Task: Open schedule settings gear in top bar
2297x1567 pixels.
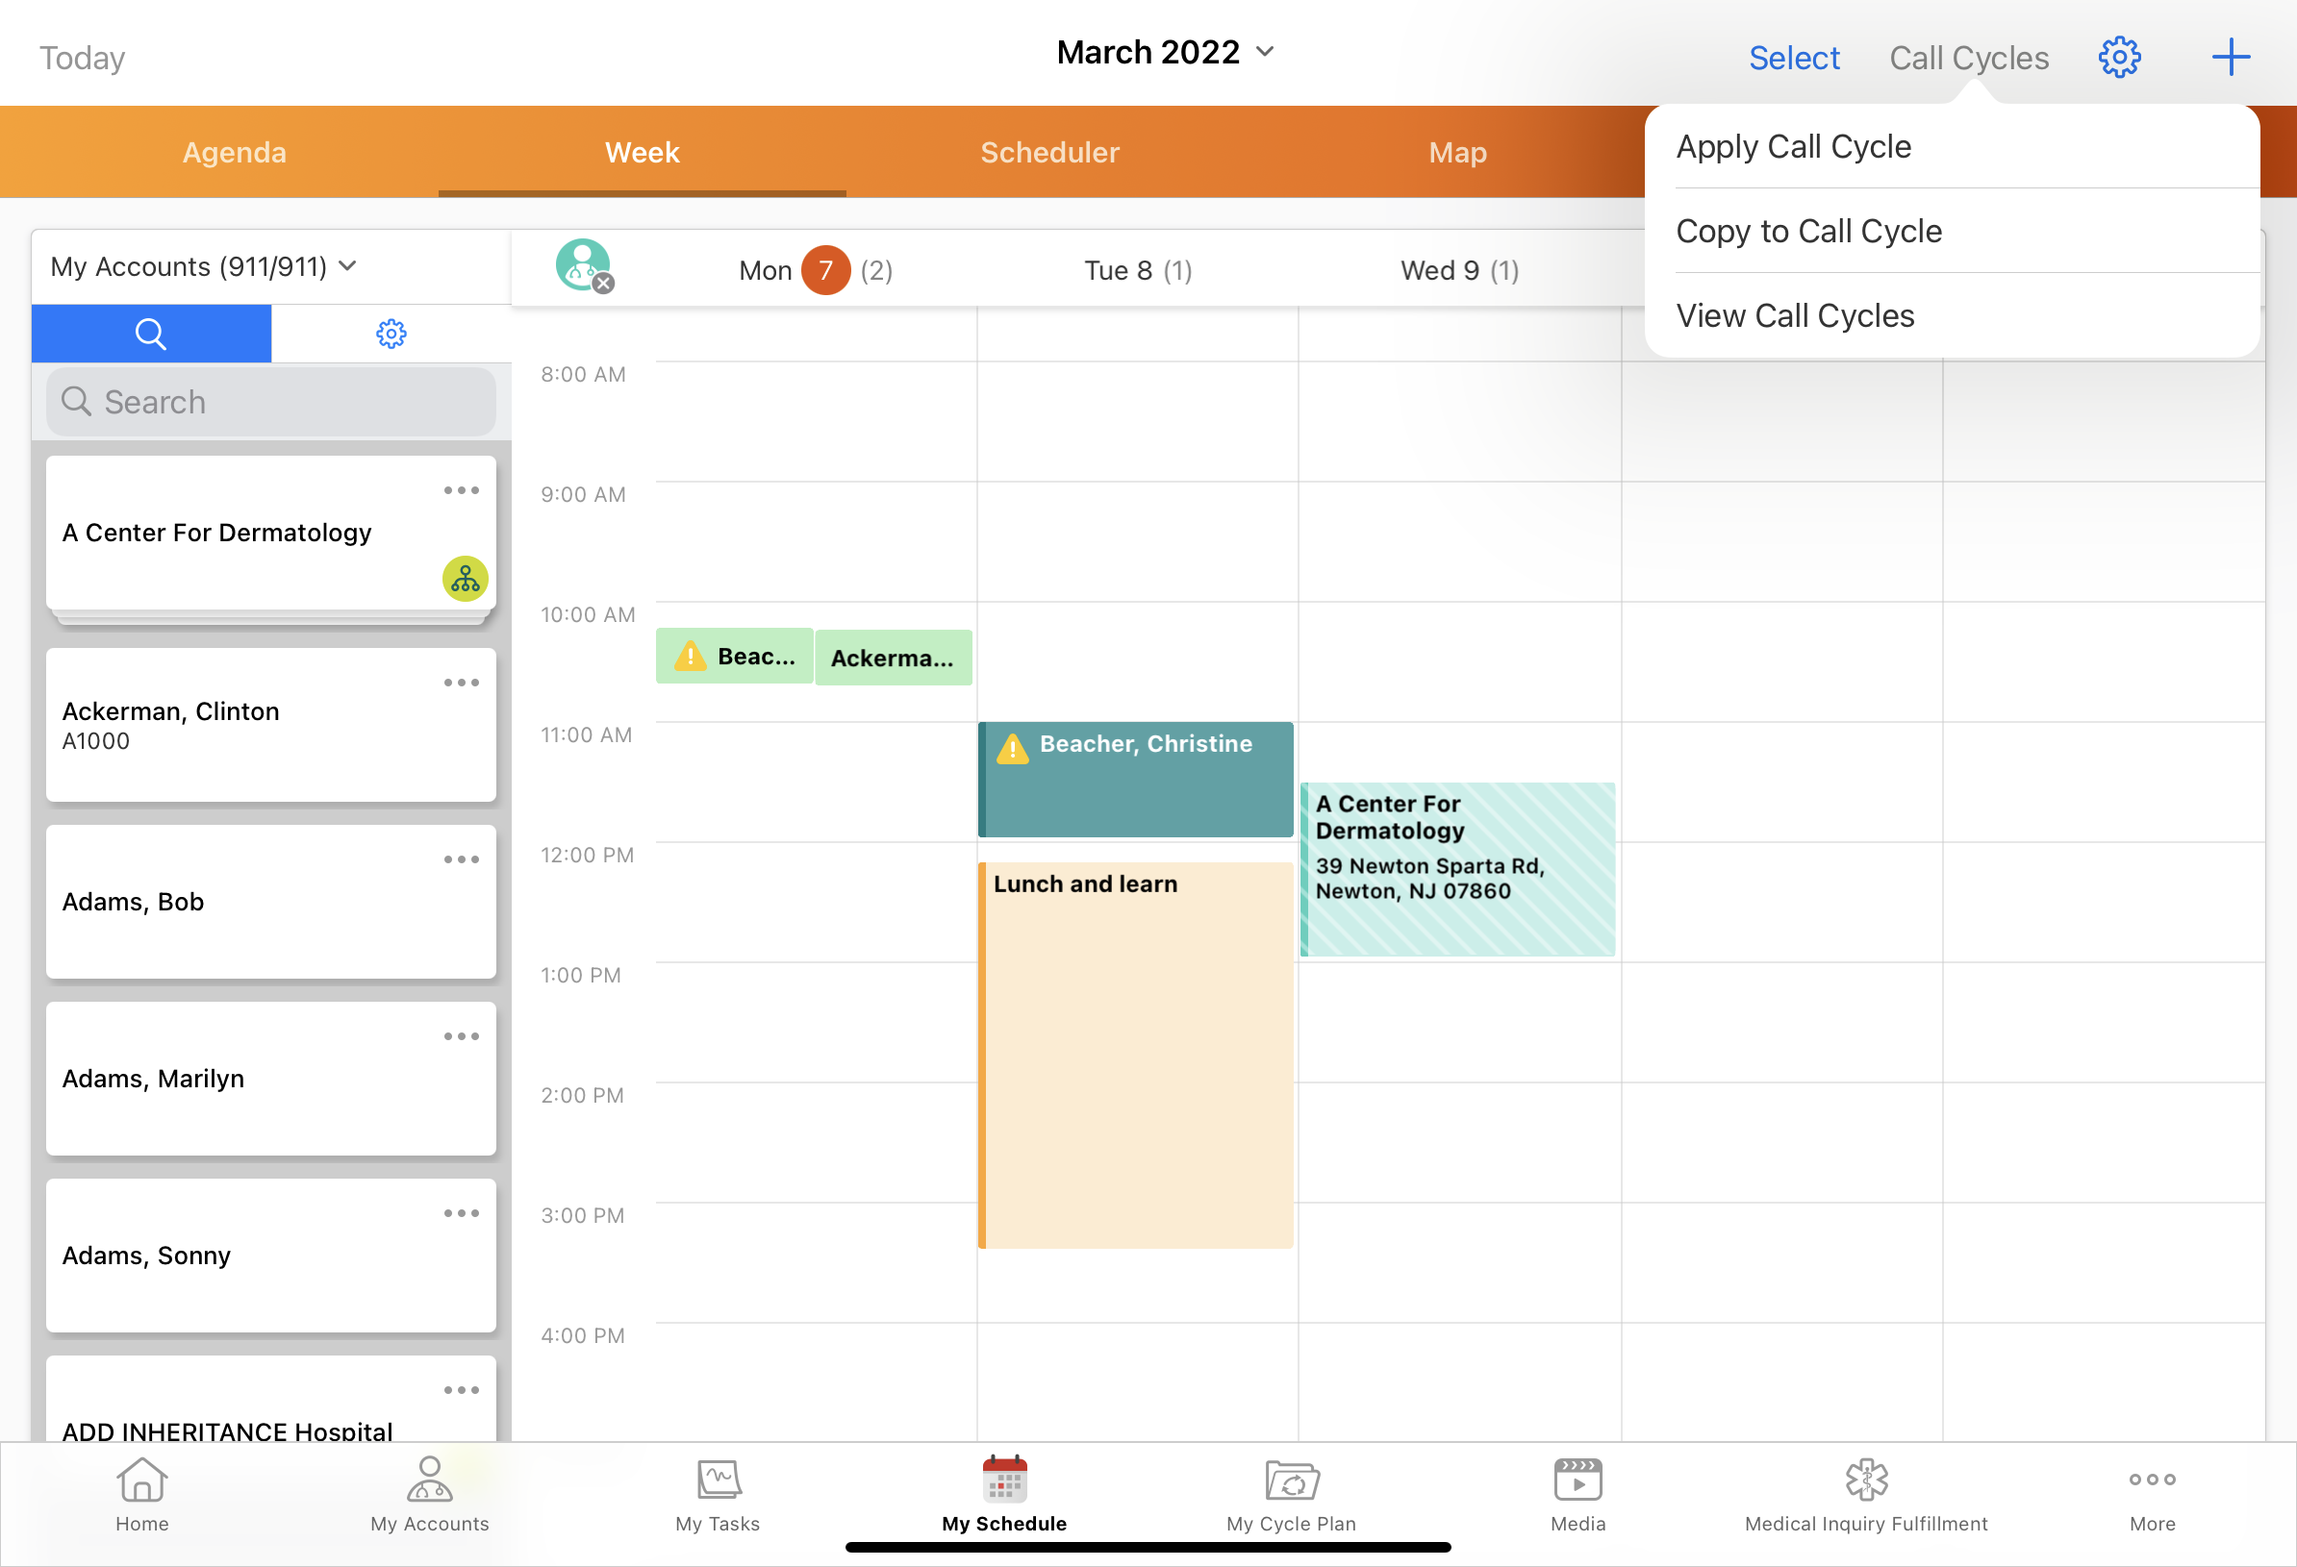Action: (2118, 58)
